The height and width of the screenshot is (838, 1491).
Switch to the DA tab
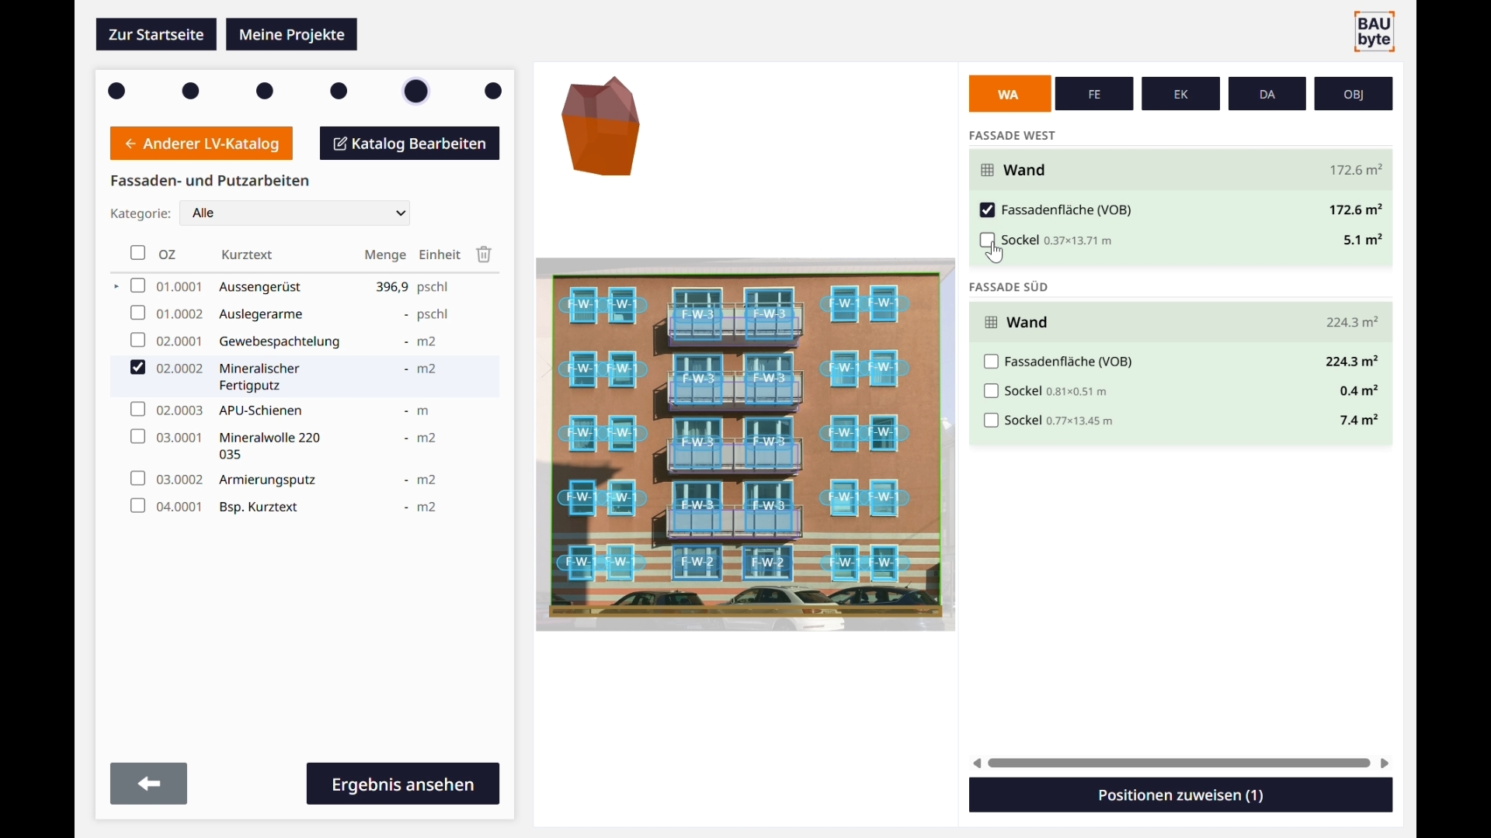click(1267, 95)
